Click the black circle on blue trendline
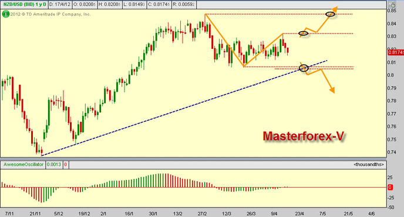The image size is (404, 217). [304, 68]
